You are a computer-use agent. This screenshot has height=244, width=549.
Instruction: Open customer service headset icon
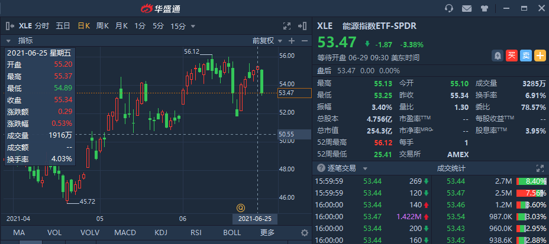tap(449, 8)
